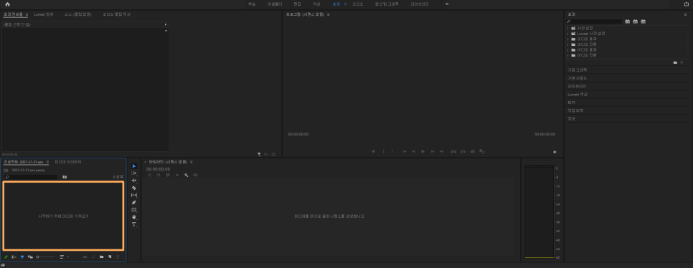Select the Slip tool
The width and height of the screenshot is (693, 268).
pos(134,195)
